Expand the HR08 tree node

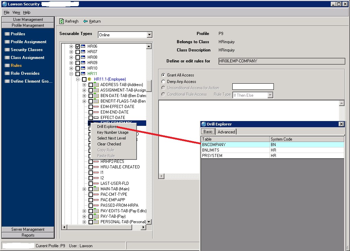click(x=71, y=57)
